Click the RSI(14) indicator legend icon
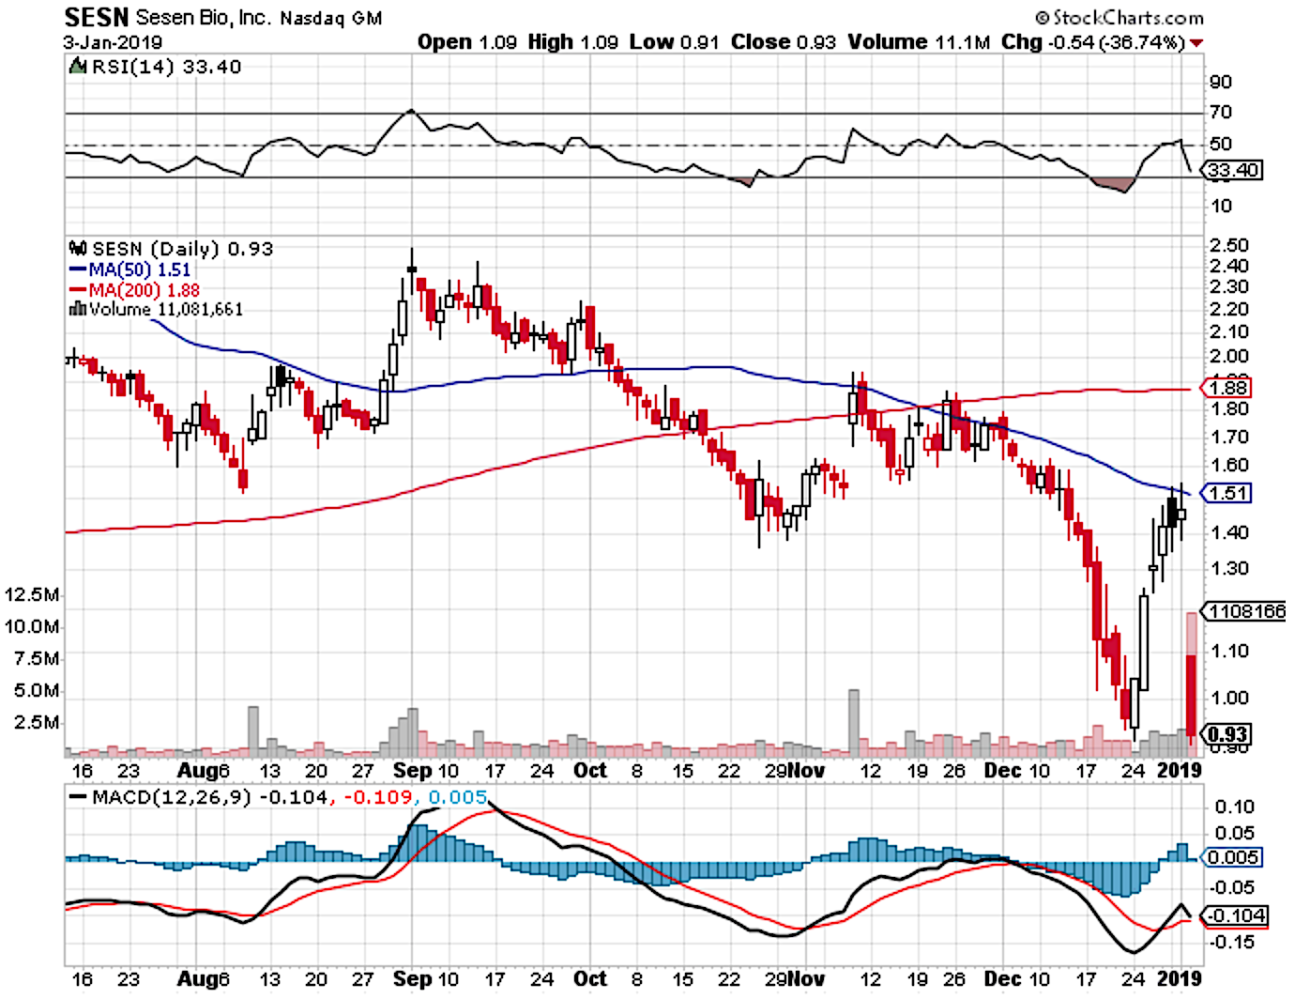 coord(78,67)
